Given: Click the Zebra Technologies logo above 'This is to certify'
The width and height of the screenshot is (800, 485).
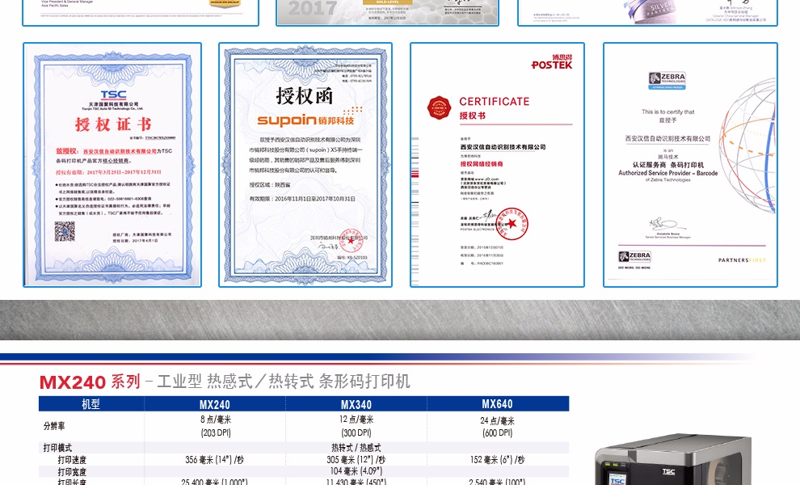Looking at the screenshot, I should 667,80.
